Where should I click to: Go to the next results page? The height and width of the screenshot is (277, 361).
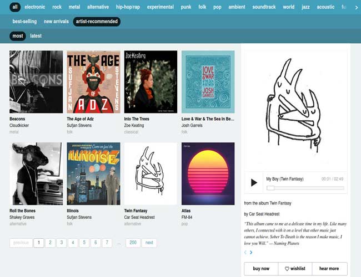pyautogui.click(x=149, y=243)
